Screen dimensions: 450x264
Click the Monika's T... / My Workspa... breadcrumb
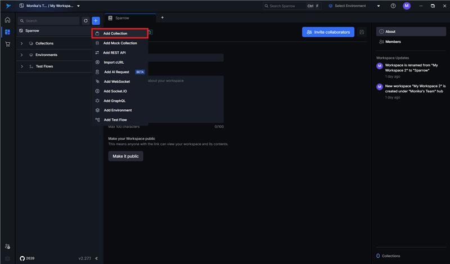(49, 6)
